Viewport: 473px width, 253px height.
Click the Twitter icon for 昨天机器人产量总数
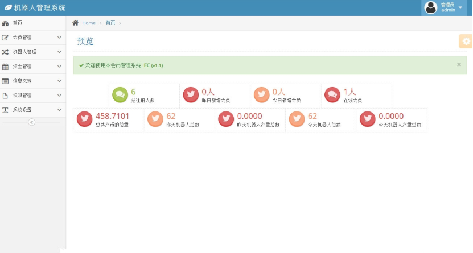click(226, 119)
